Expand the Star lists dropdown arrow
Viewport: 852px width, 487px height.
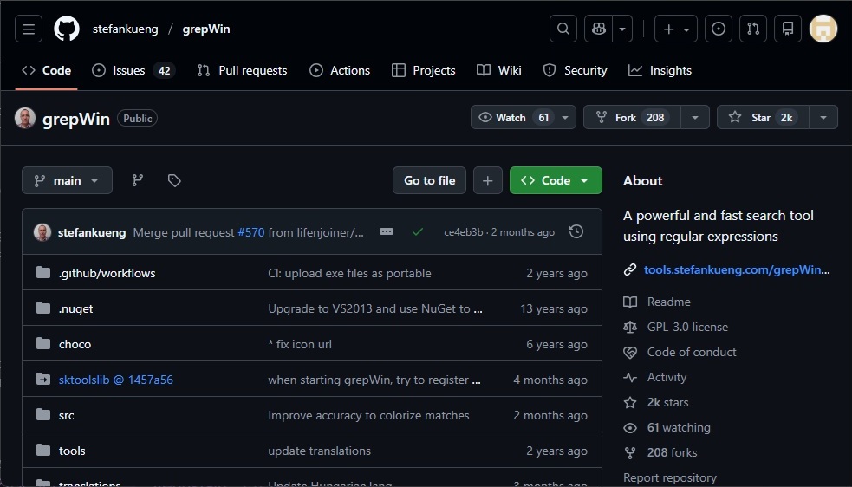[x=823, y=117]
